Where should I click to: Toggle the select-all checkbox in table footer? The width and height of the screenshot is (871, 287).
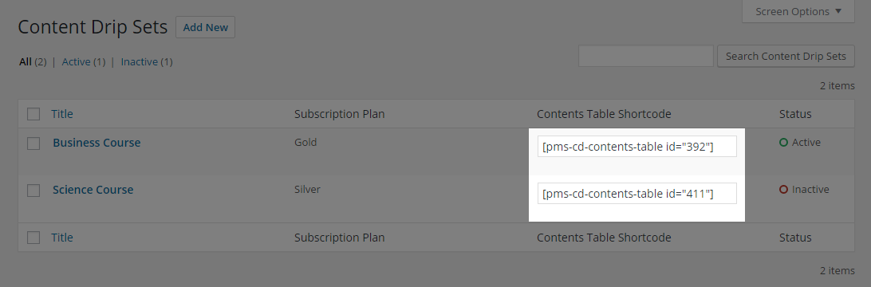point(33,238)
